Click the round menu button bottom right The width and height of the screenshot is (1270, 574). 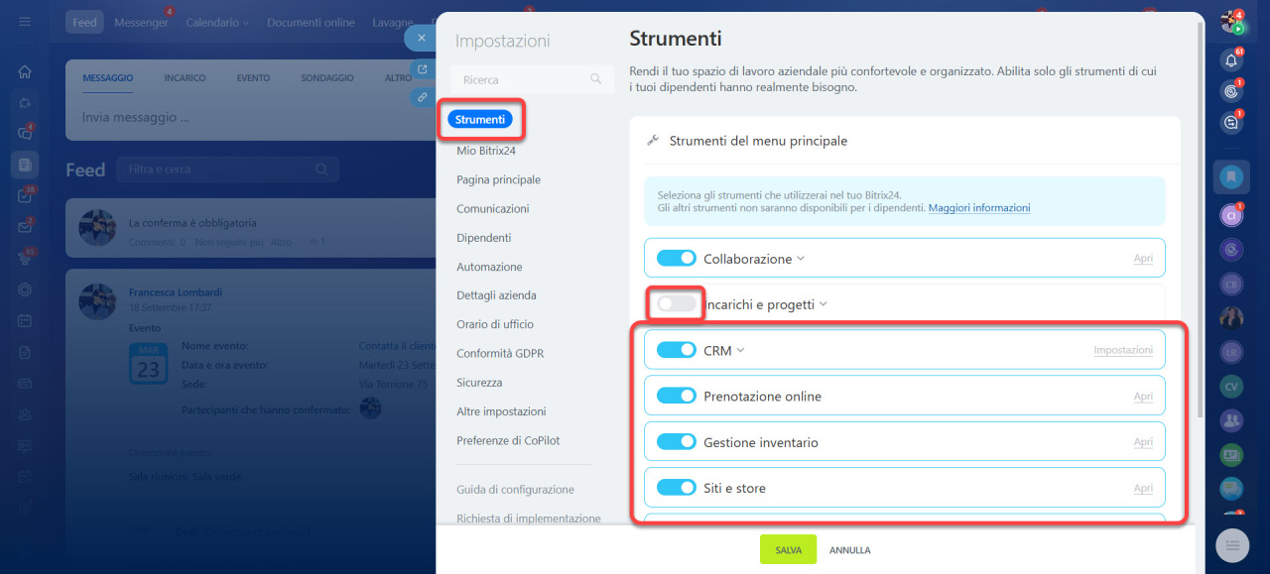tap(1231, 544)
